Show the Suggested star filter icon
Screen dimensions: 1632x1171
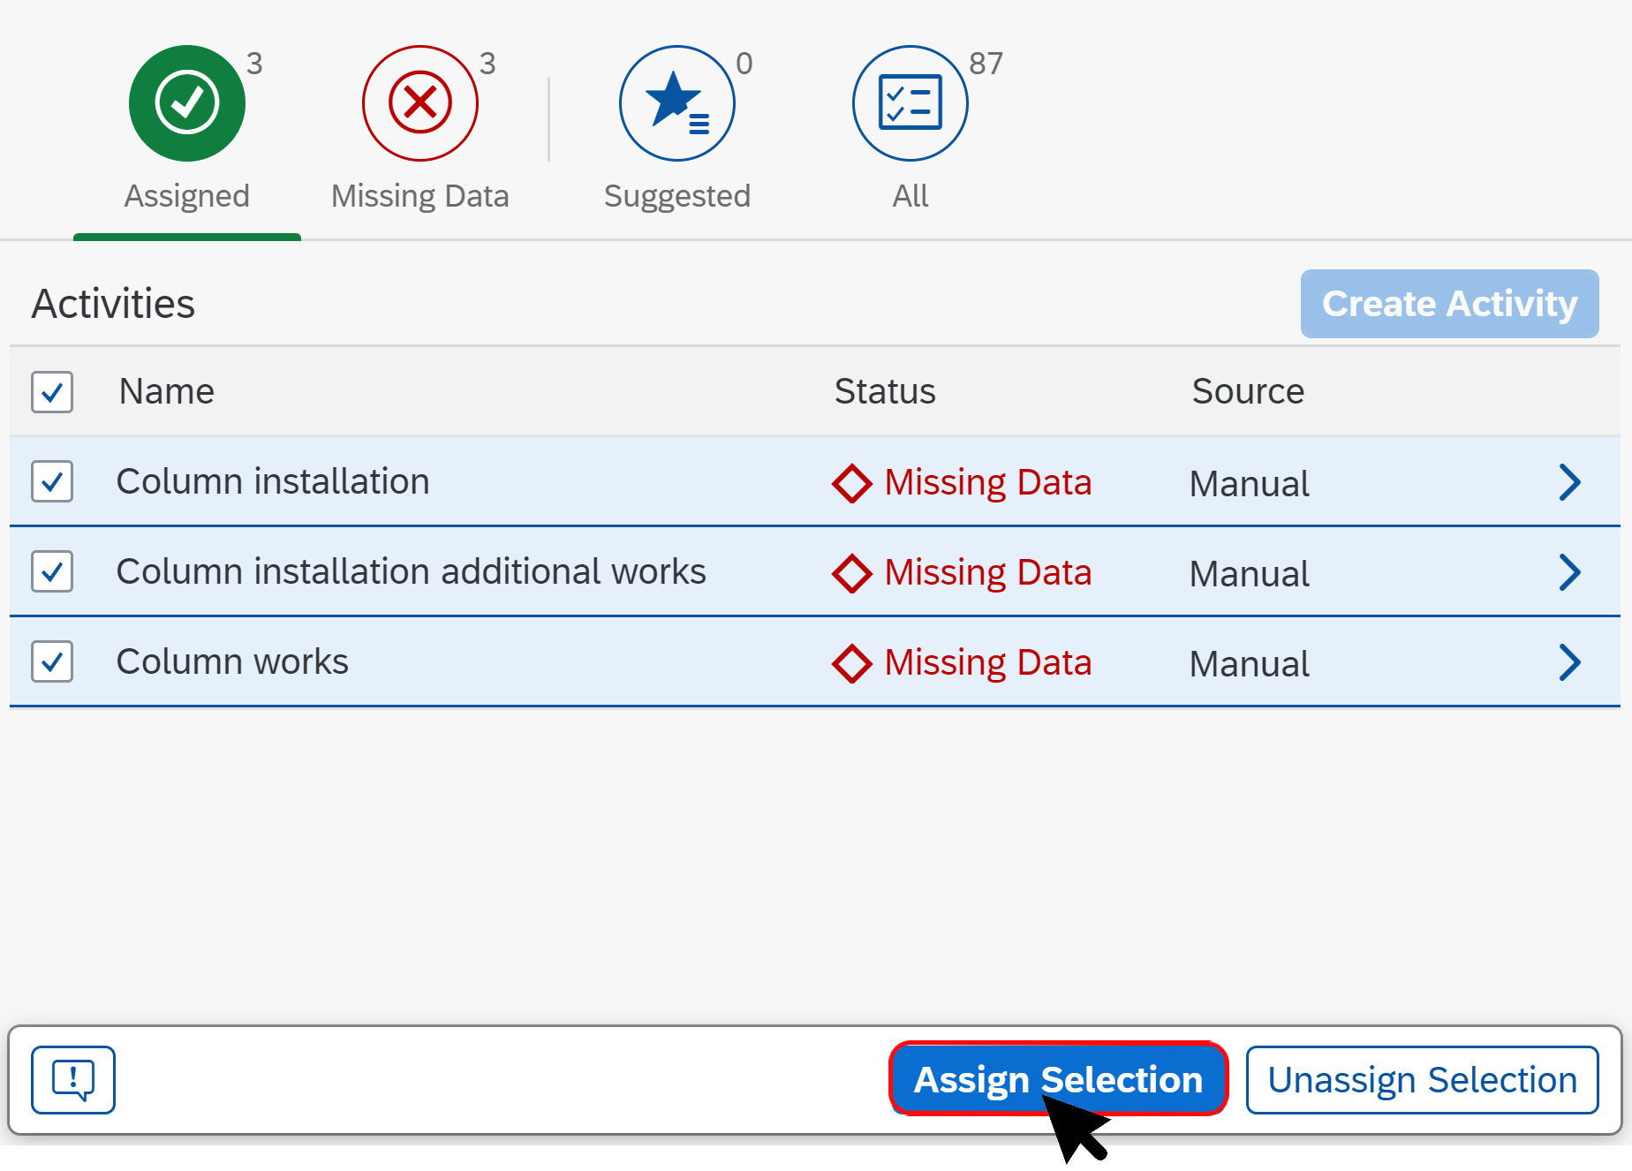click(x=677, y=103)
